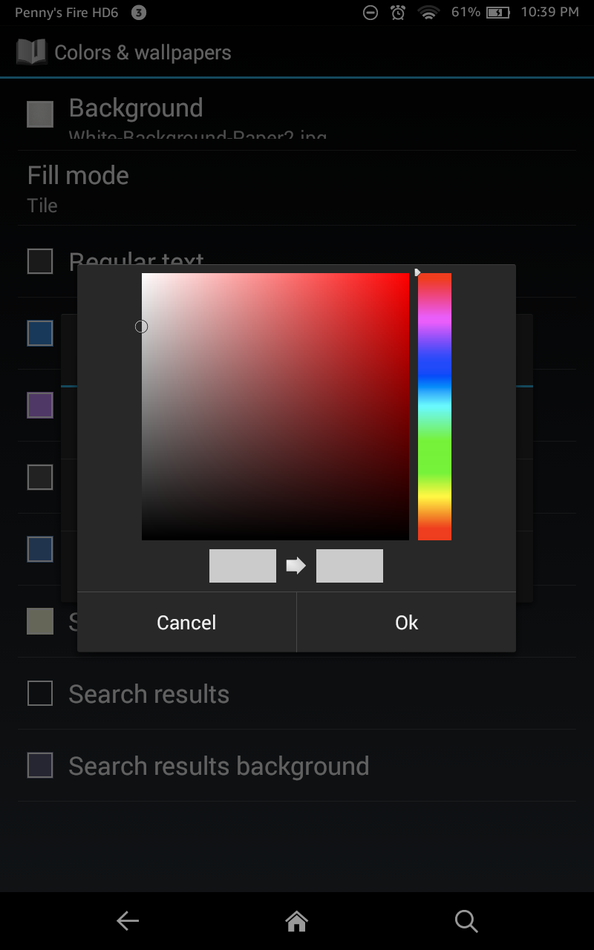Viewport: 594px width, 950px height.
Task: Select the new color preview swatch
Action: (350, 566)
